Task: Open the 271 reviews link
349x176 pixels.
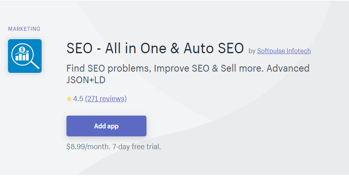Action: [106, 98]
